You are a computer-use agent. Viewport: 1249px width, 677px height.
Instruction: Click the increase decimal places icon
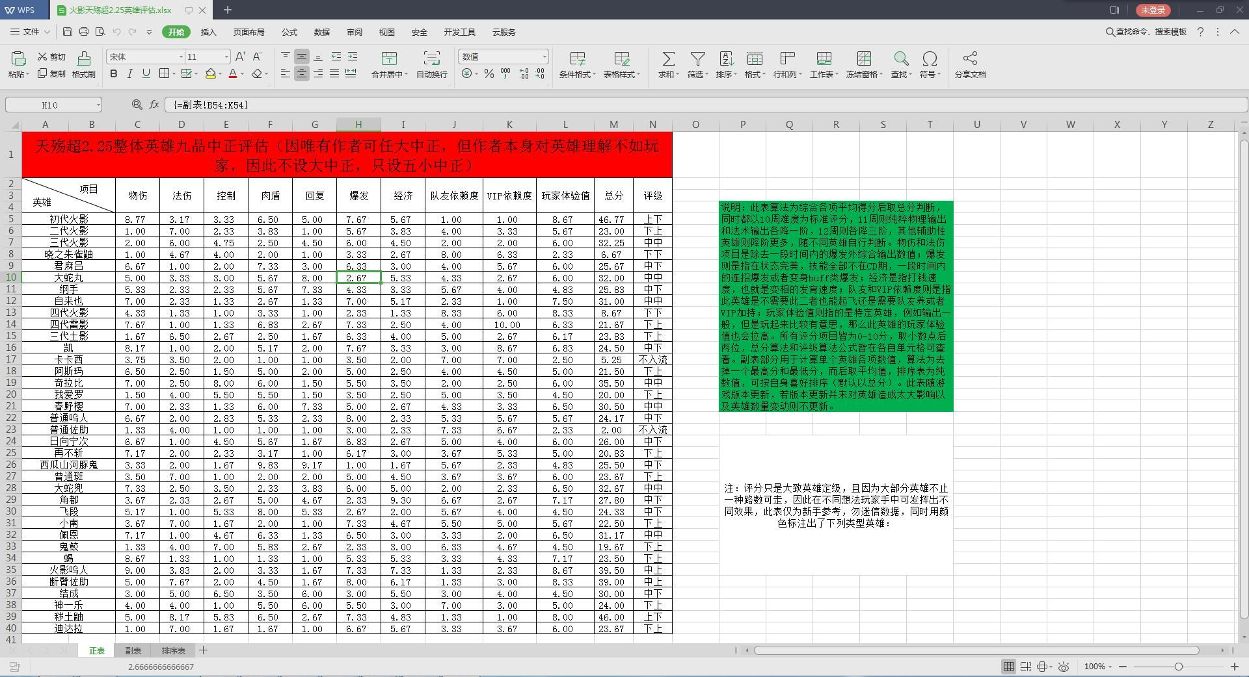pos(524,73)
